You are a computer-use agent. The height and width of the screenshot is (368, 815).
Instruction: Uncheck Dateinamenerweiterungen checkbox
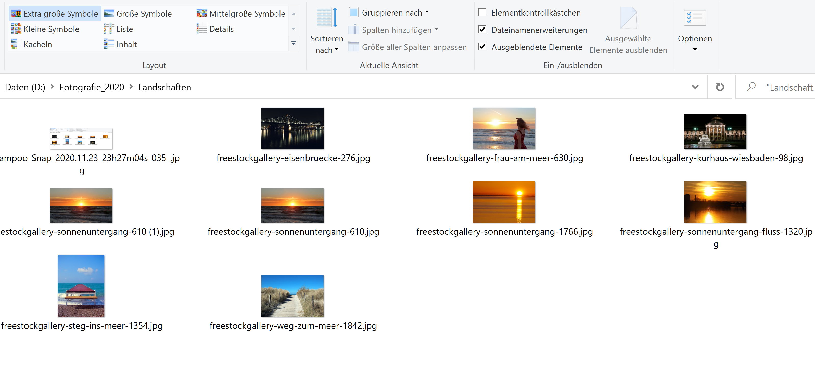[x=482, y=30]
